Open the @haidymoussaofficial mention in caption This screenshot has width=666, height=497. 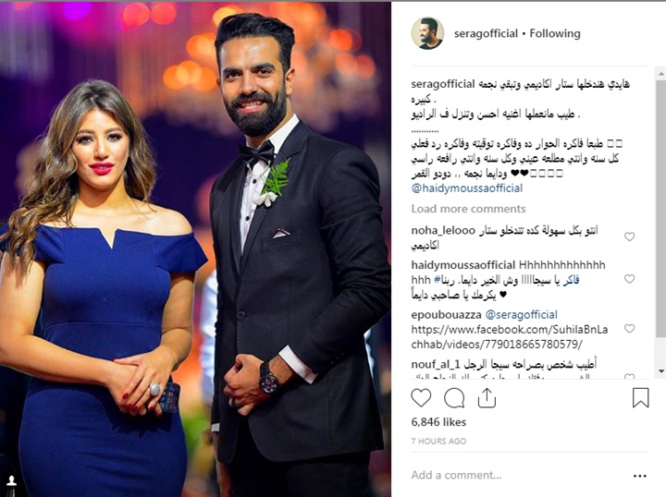tap(467, 188)
